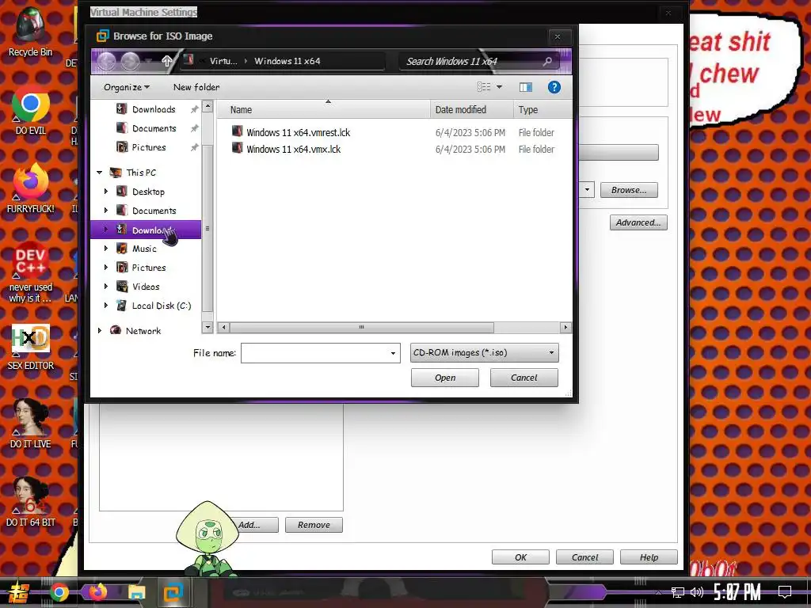This screenshot has height=608, width=811.
Task: Select pinned Downloads in Quick access
Action: point(154,109)
